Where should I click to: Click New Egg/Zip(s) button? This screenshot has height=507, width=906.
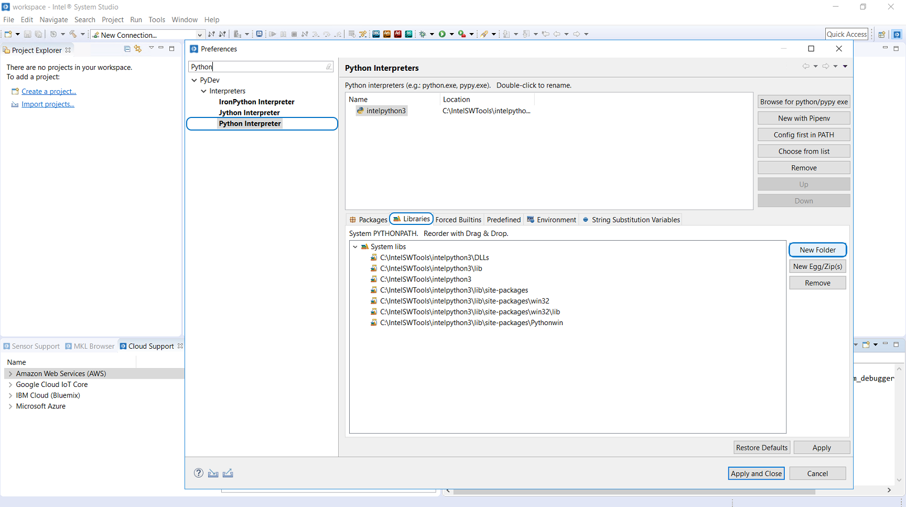[x=817, y=266]
